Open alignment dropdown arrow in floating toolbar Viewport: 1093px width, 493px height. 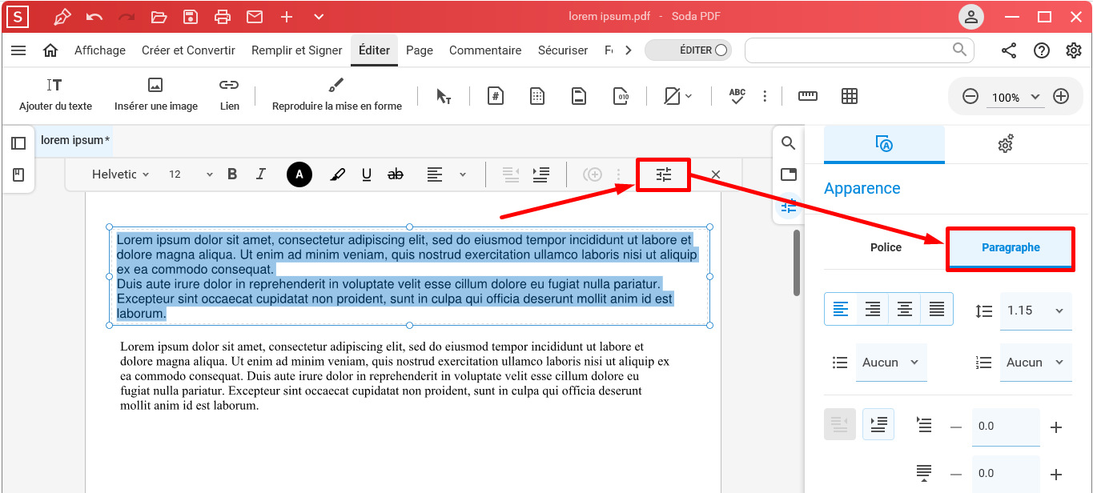tap(462, 174)
